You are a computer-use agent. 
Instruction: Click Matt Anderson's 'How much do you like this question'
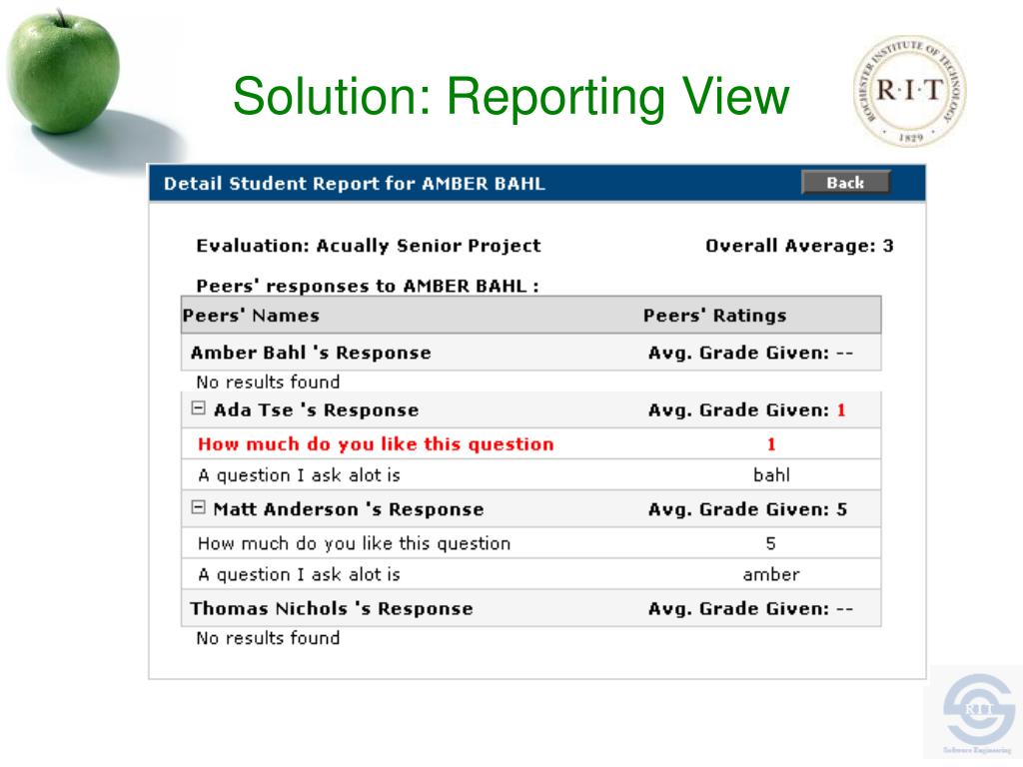[x=355, y=543]
